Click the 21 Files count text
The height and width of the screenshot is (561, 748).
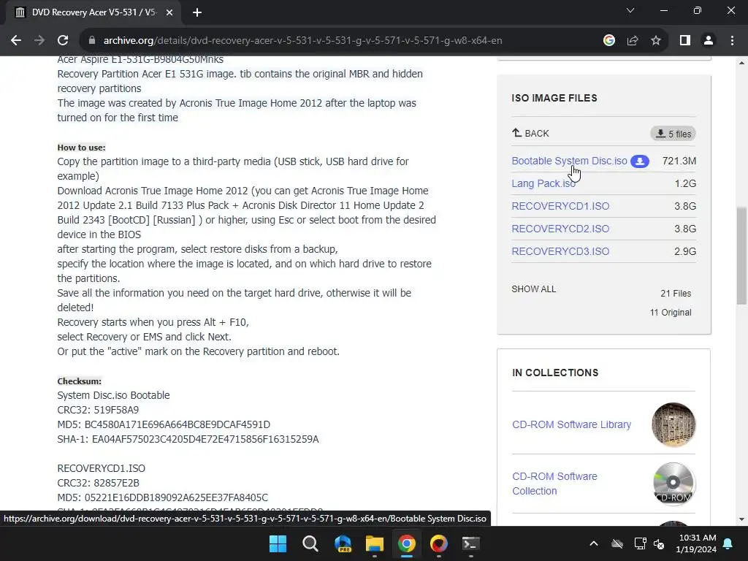click(676, 294)
